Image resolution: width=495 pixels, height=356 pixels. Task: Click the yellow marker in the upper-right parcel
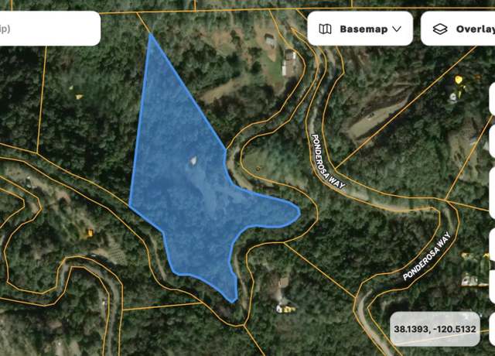(459, 79)
